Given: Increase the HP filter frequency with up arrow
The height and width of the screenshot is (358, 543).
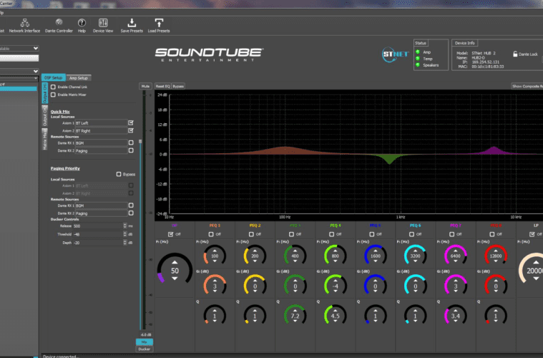Looking at the screenshot, I should pyautogui.click(x=175, y=263).
